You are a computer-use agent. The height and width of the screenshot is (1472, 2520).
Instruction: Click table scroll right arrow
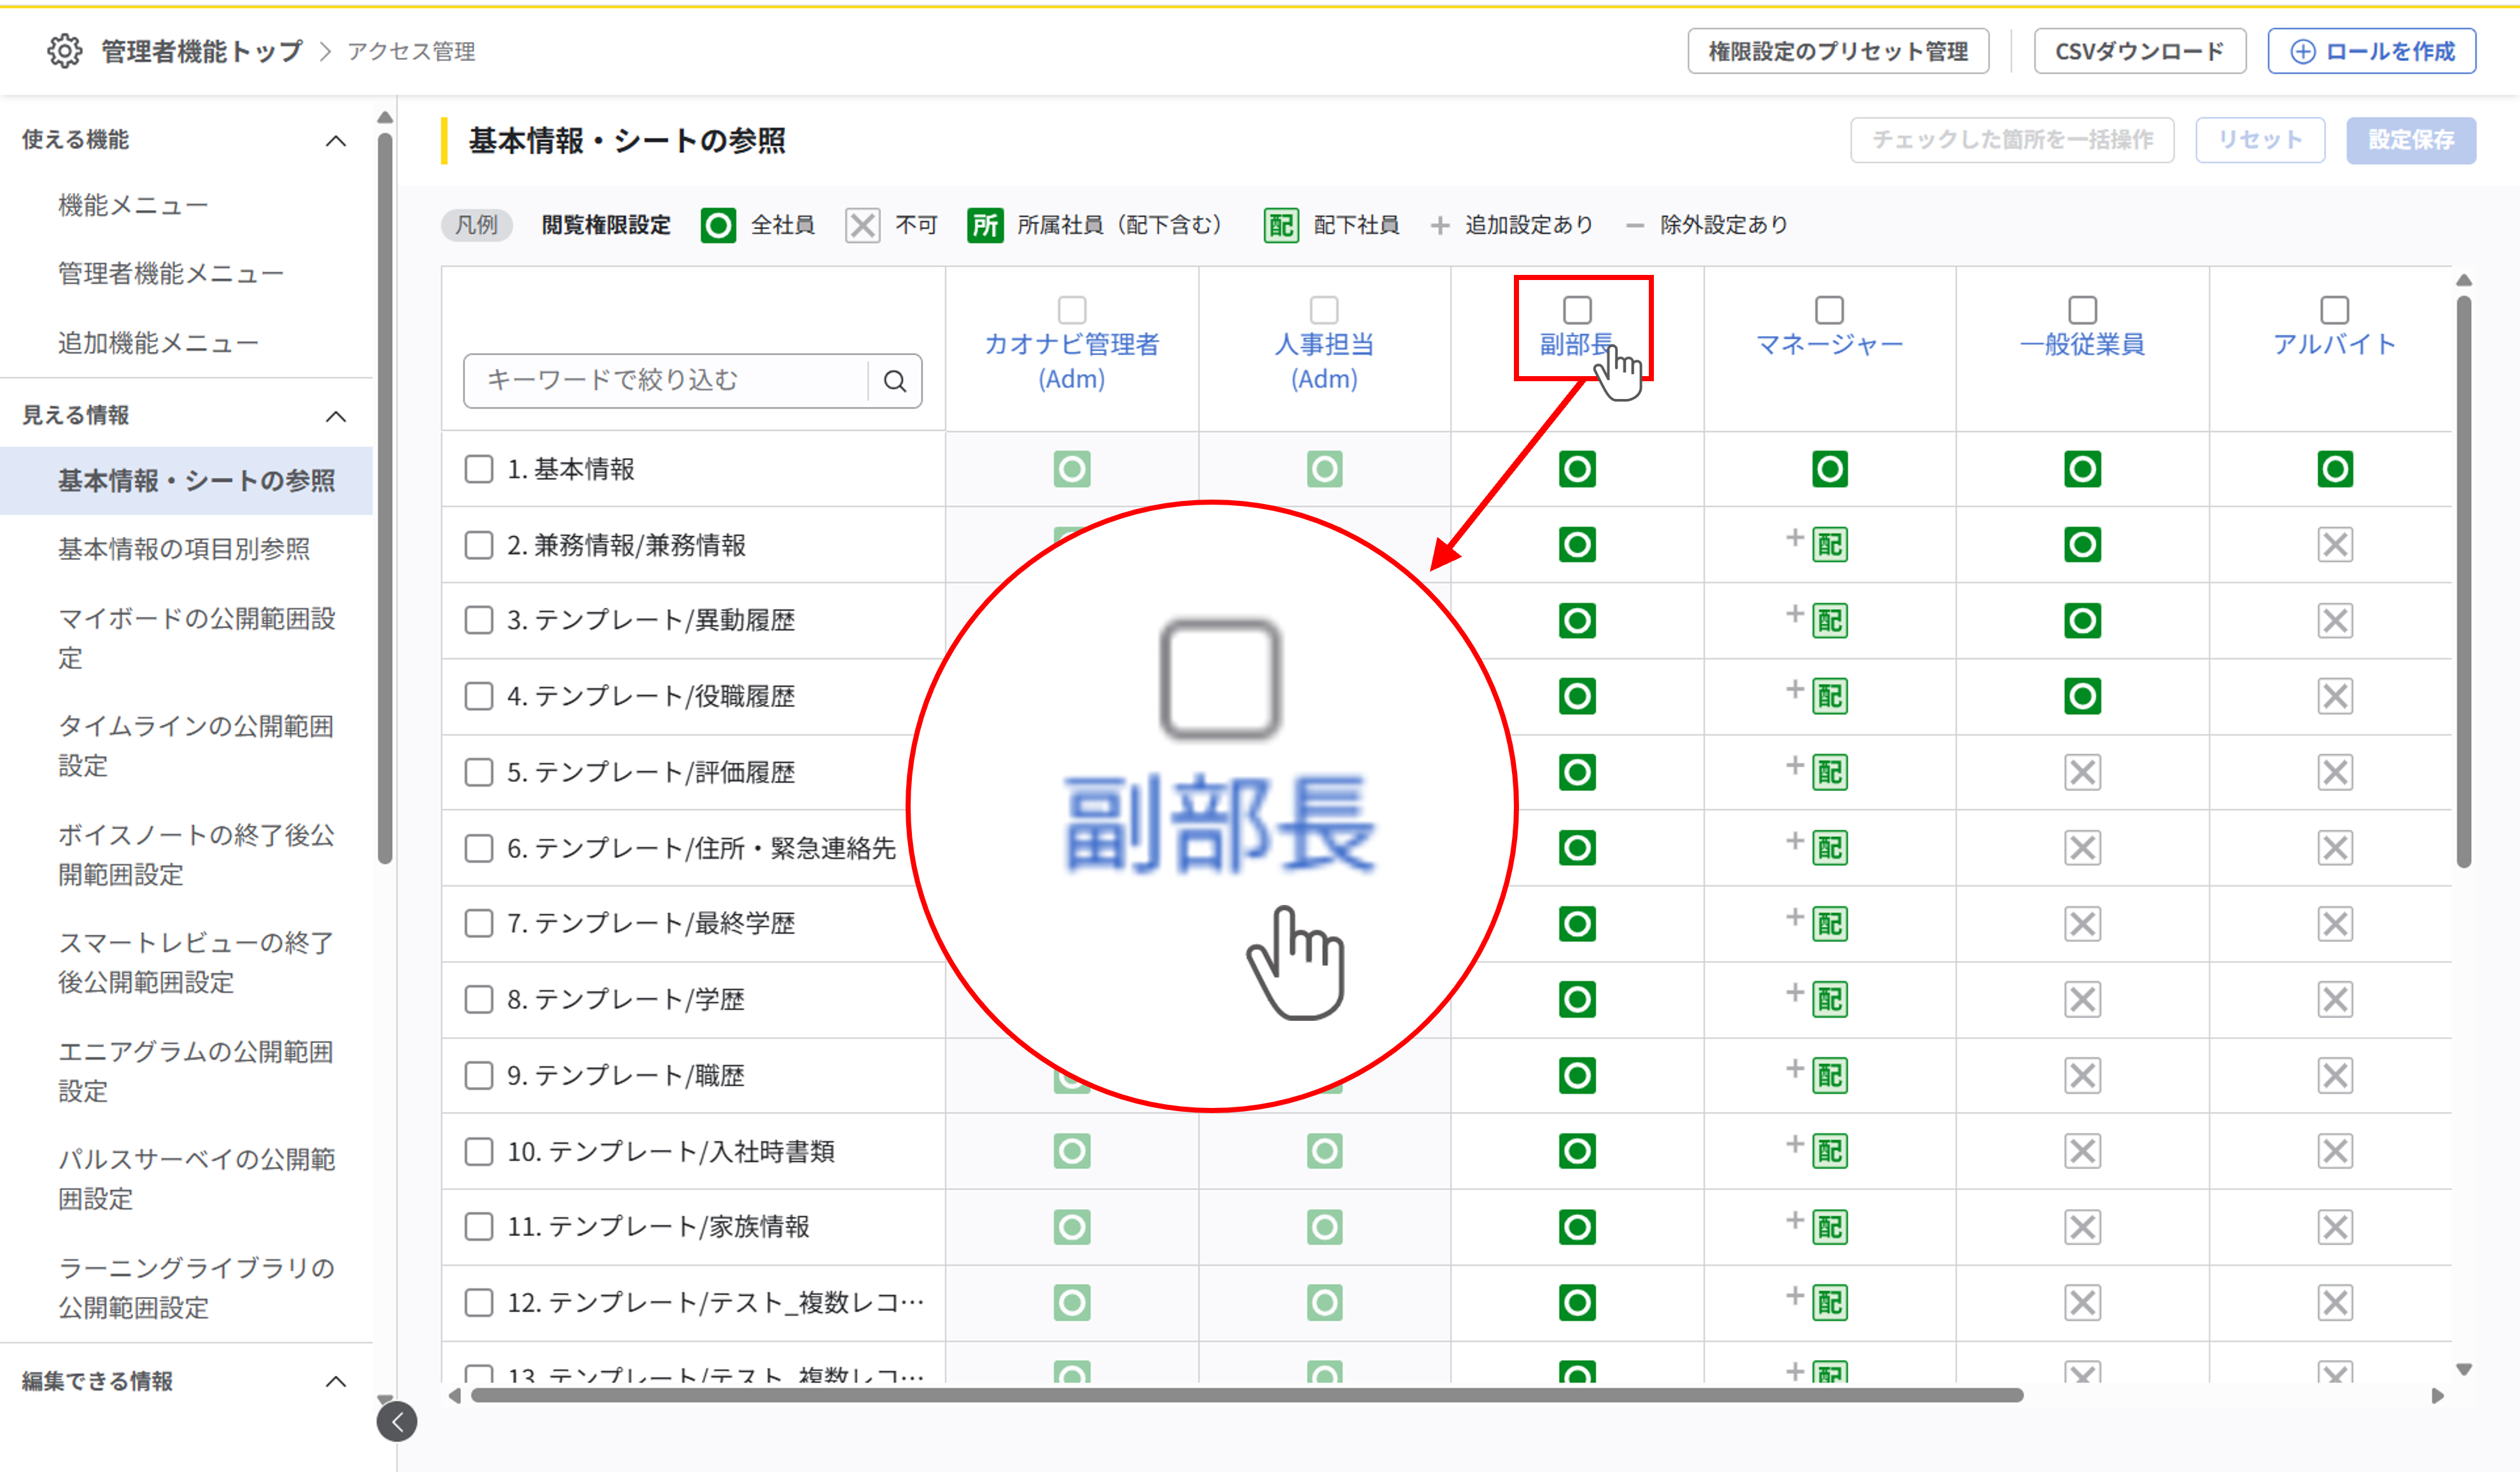point(2438,1396)
